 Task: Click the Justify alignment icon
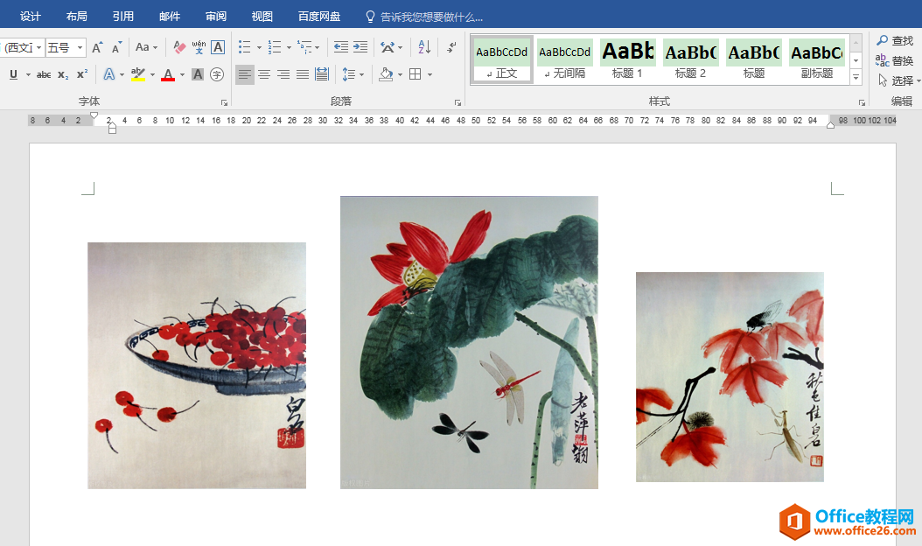click(x=303, y=74)
